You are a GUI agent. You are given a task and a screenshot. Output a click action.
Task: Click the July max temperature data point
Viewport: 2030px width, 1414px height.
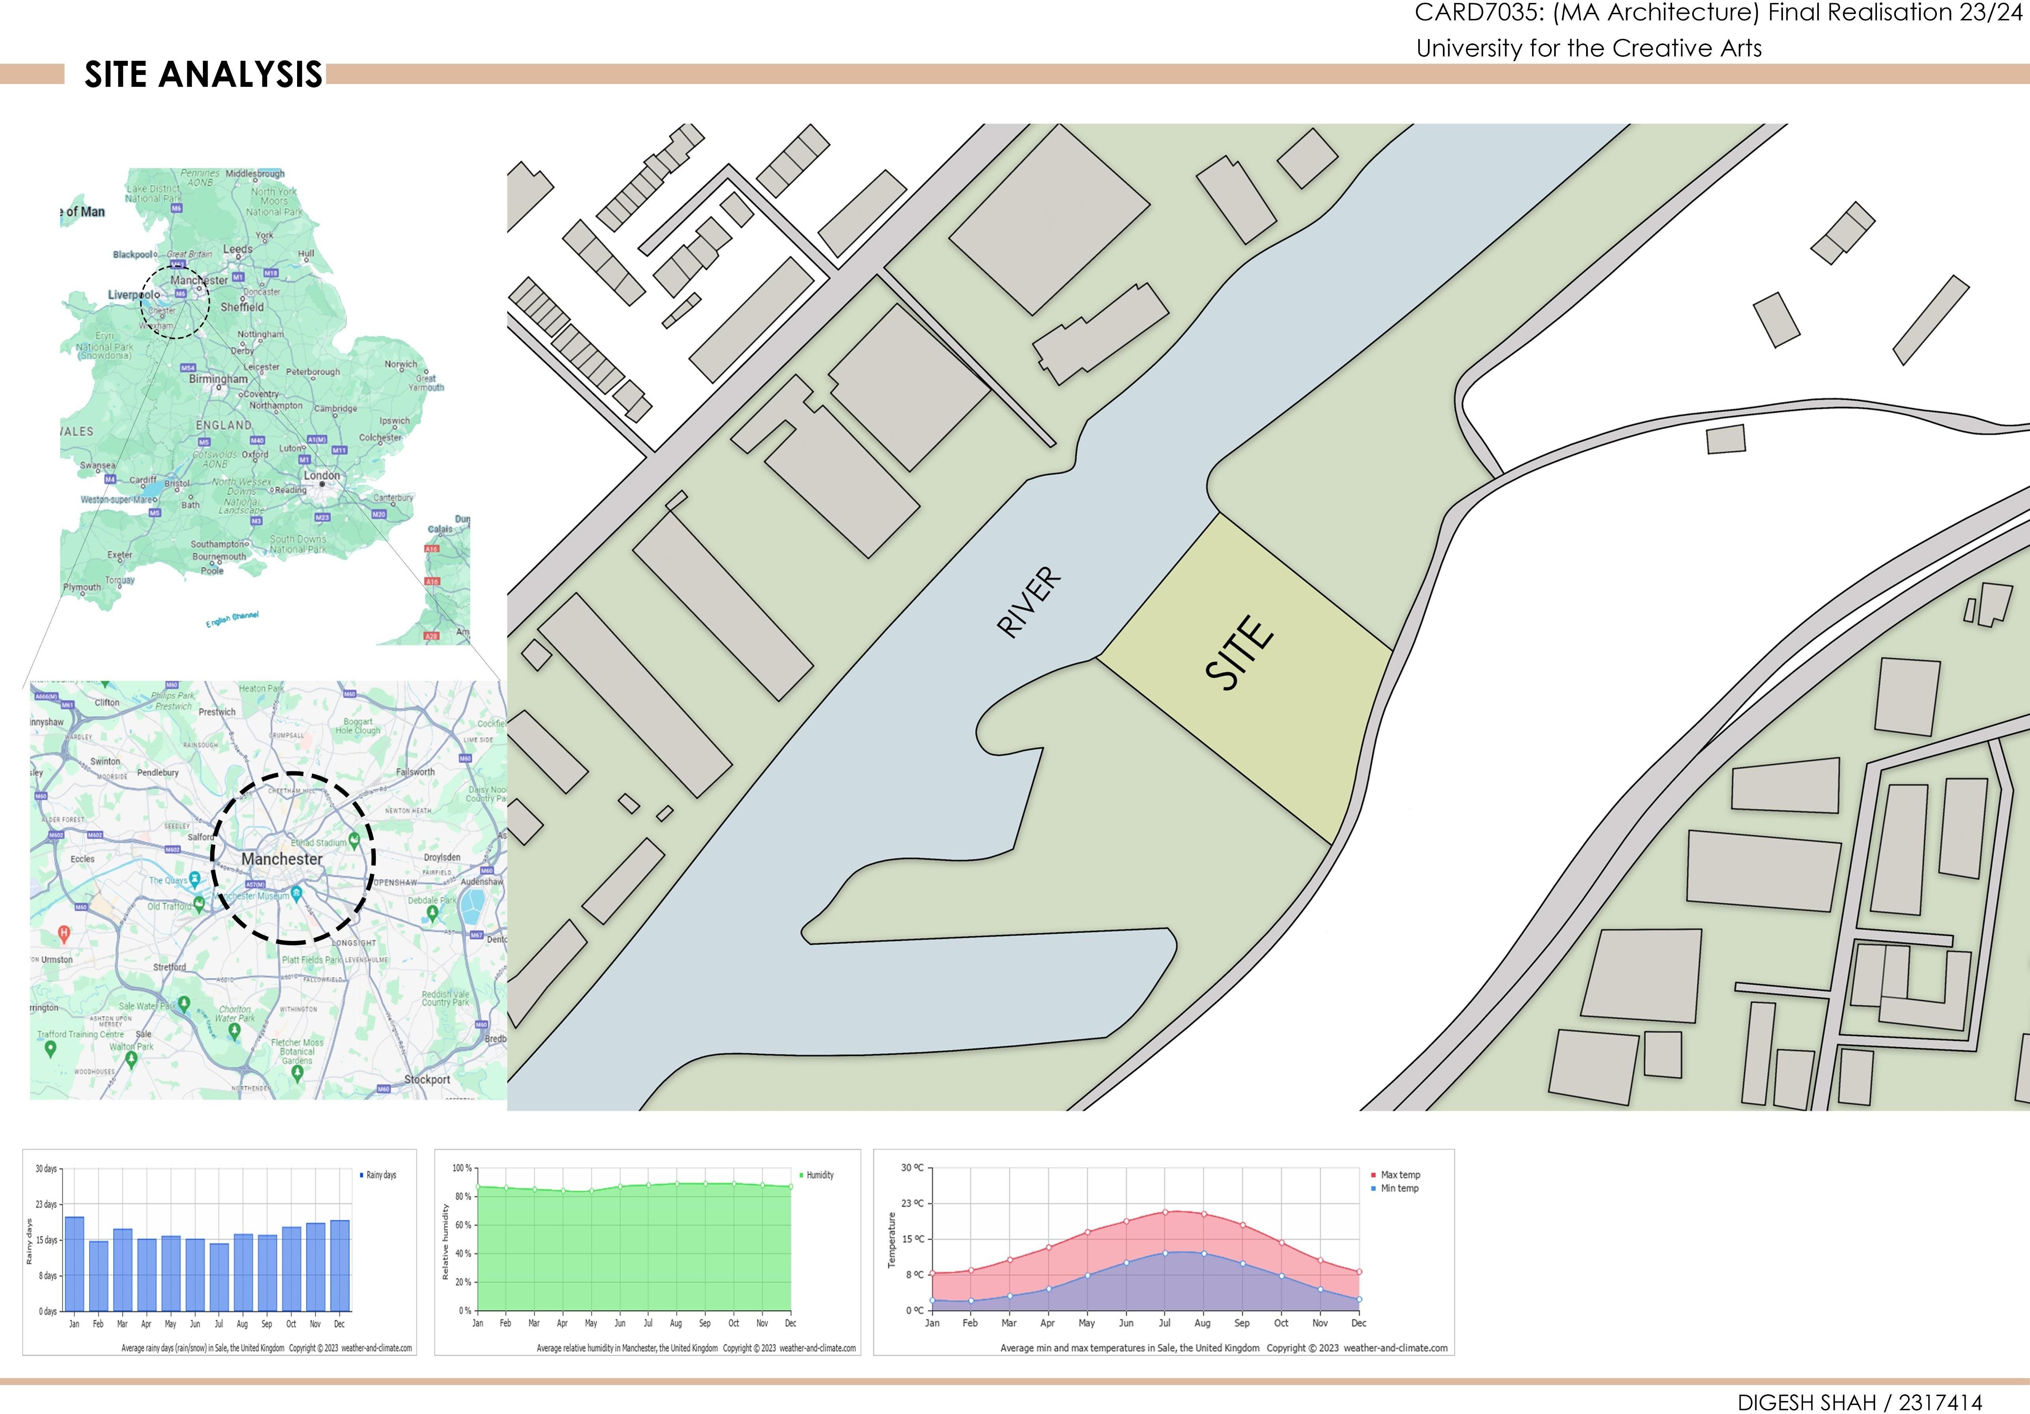1165,1212
